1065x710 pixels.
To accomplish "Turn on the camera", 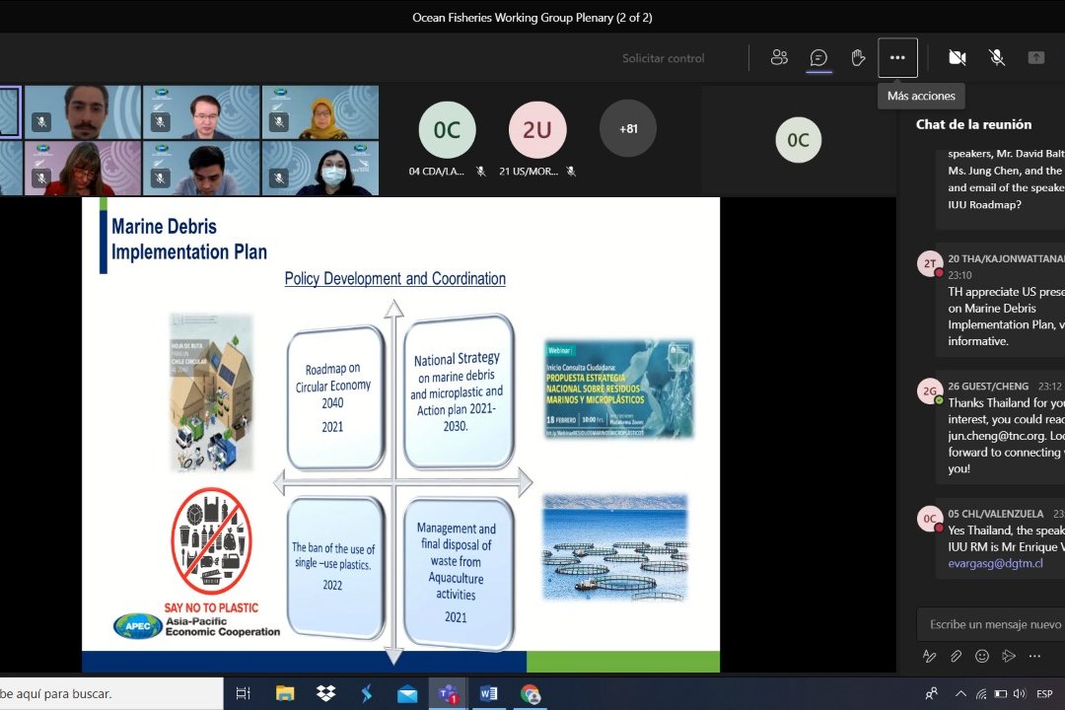I will [957, 58].
